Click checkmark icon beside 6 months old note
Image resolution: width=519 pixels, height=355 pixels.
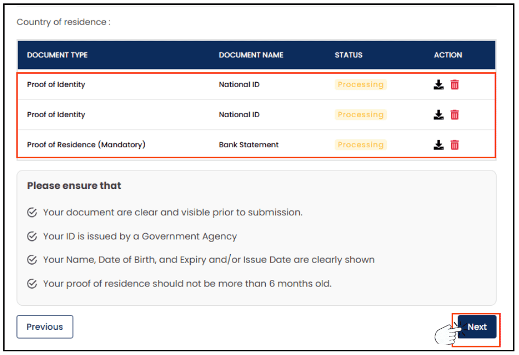32,284
